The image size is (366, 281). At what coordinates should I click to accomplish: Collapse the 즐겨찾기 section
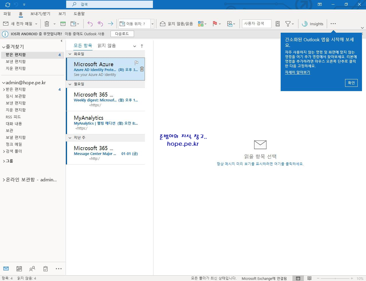3,47
